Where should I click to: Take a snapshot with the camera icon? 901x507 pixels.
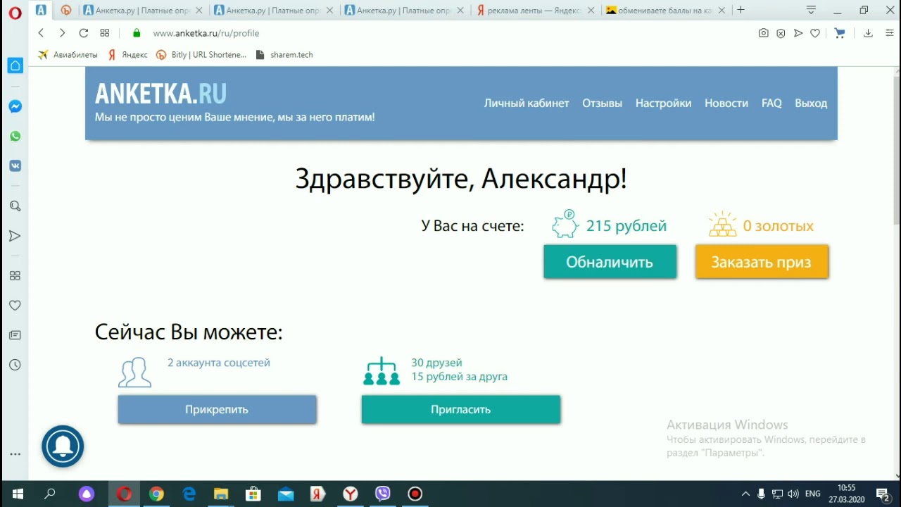click(x=763, y=33)
